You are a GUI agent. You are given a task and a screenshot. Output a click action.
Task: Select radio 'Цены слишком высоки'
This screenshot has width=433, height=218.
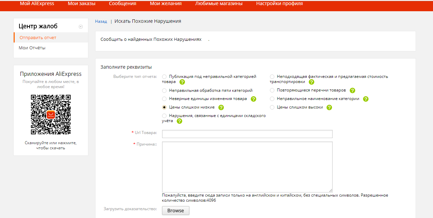tap(272, 107)
